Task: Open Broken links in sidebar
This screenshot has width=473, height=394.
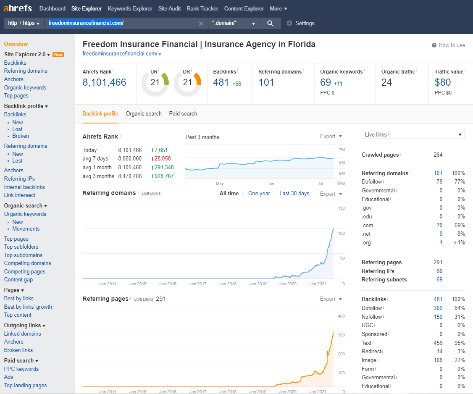Action: tap(18, 350)
